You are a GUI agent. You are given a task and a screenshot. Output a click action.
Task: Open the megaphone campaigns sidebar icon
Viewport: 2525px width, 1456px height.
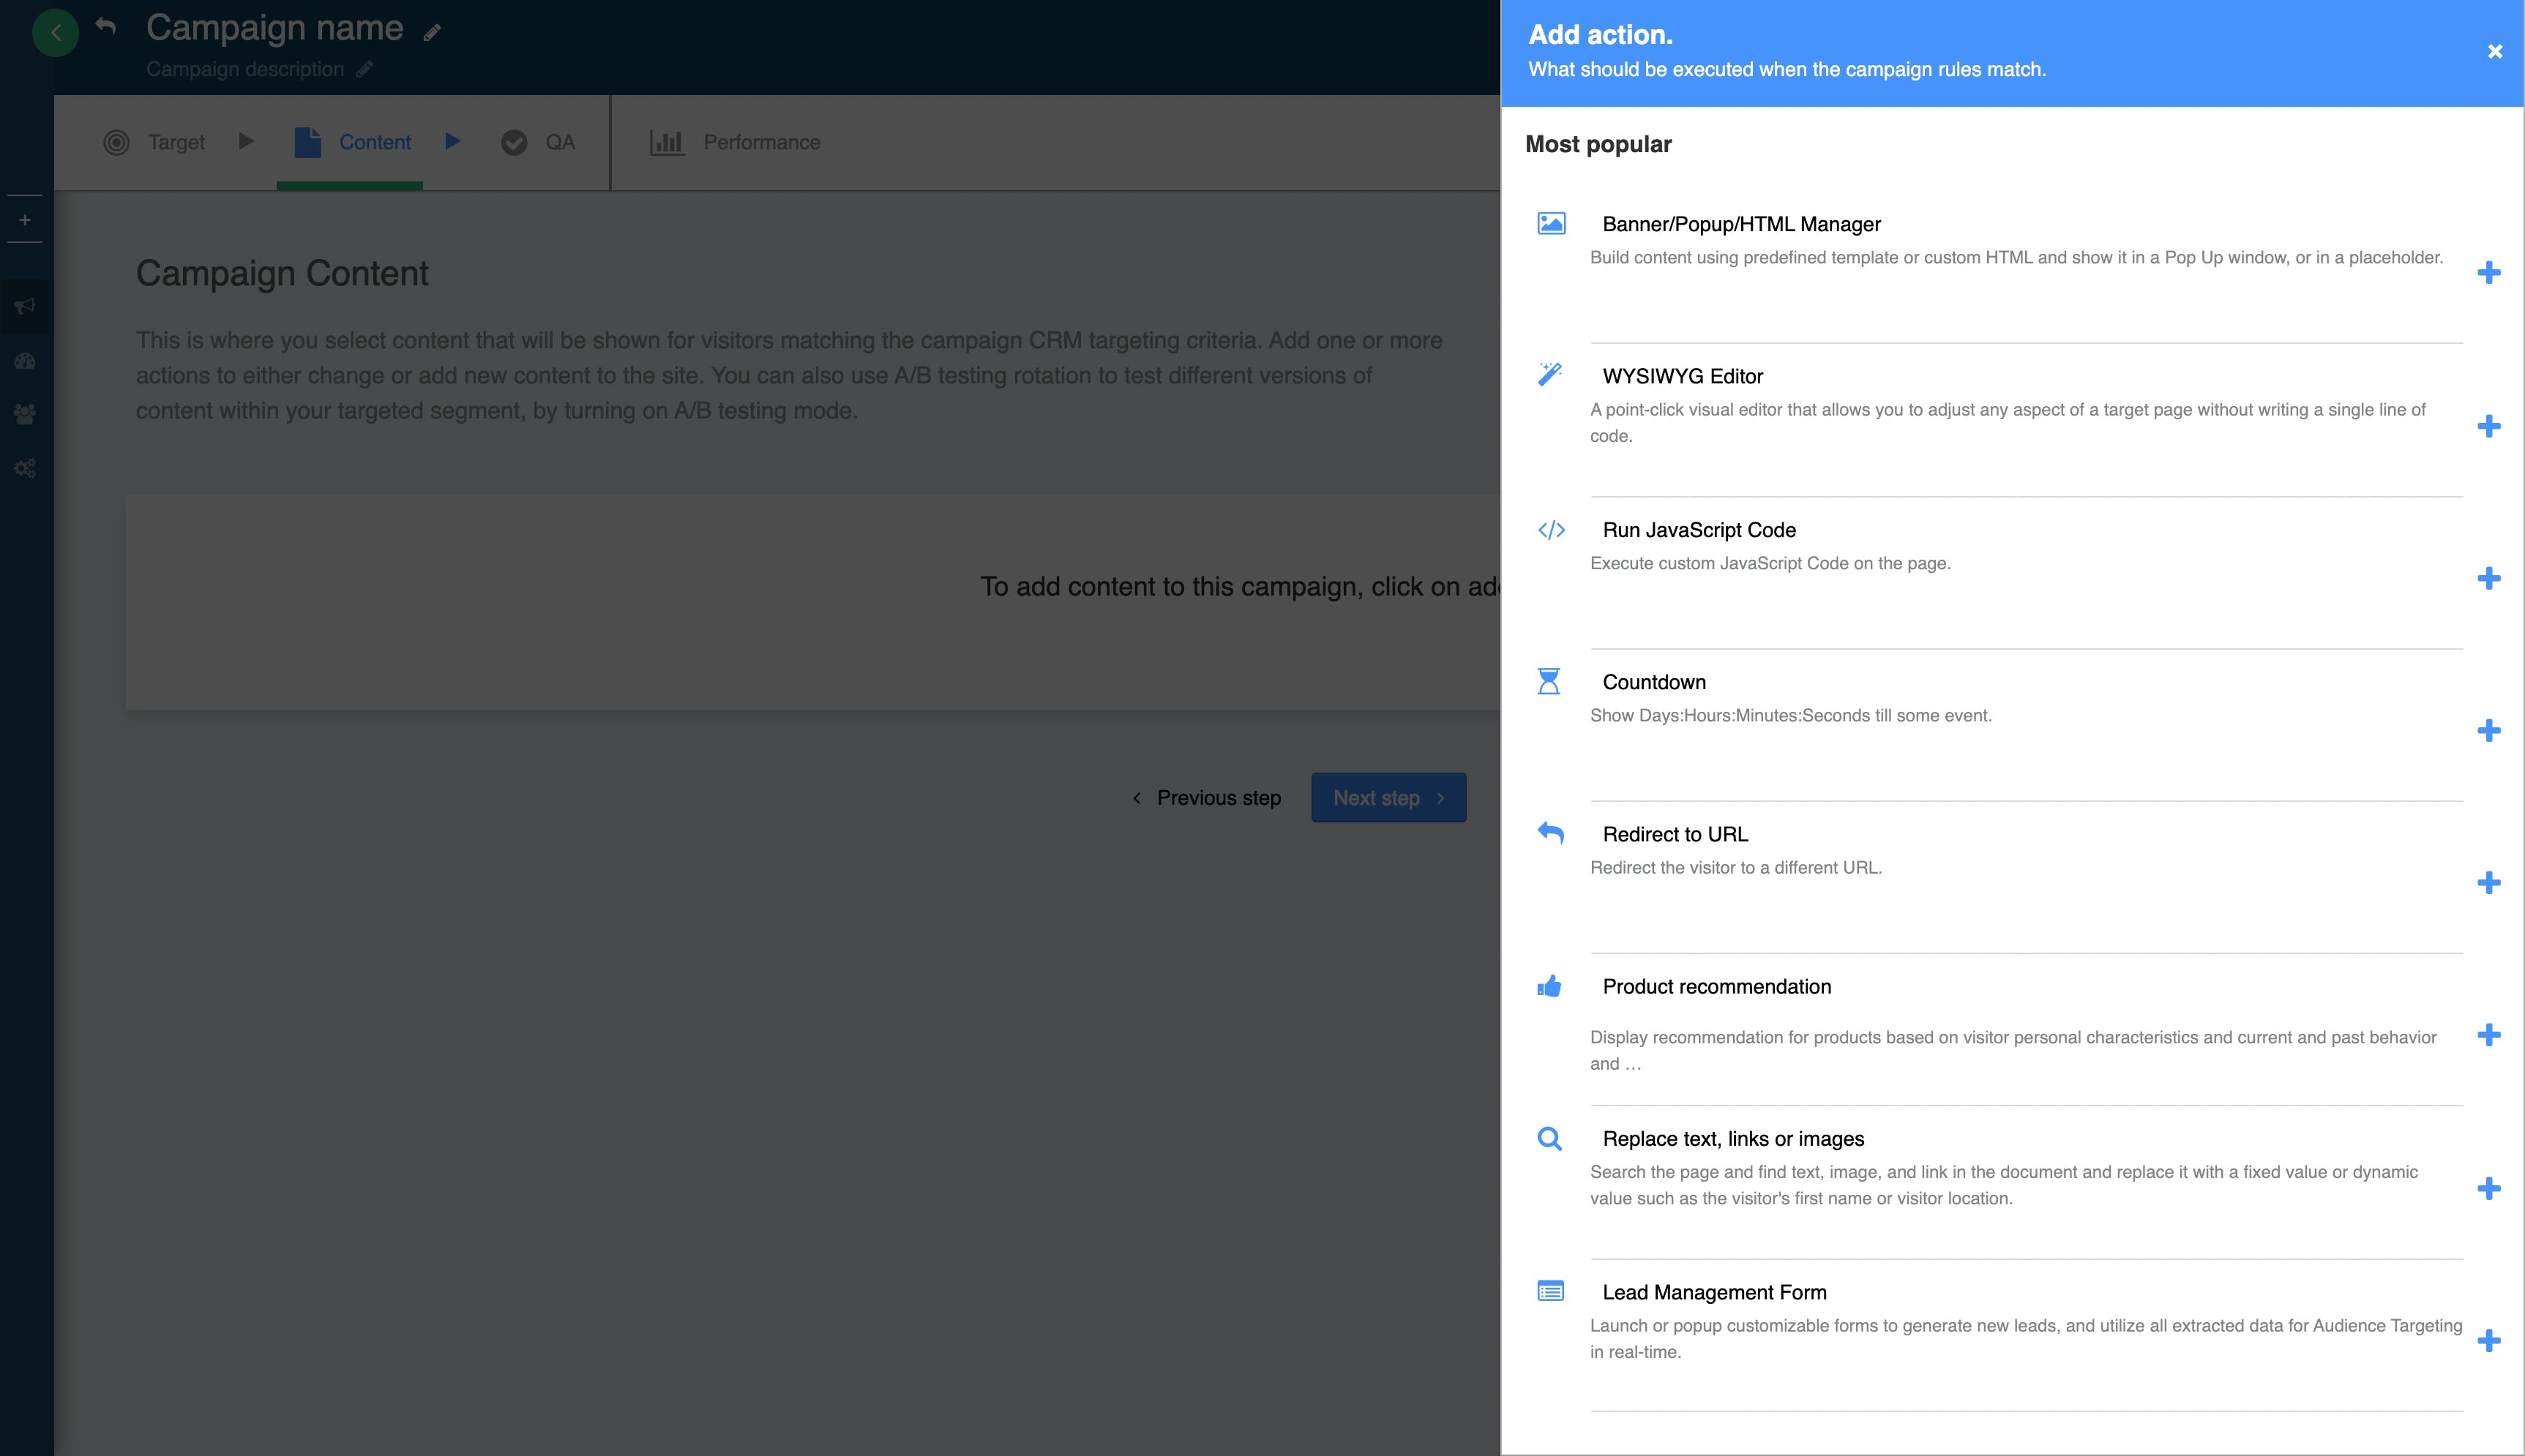coord(26,306)
